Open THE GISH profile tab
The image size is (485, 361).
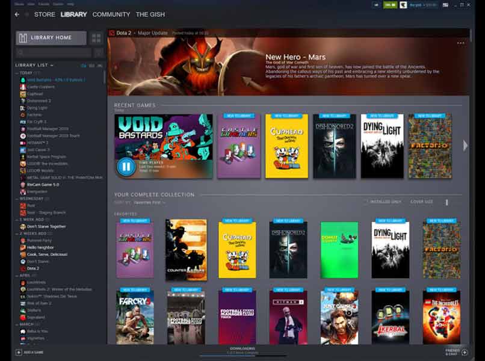[150, 14]
